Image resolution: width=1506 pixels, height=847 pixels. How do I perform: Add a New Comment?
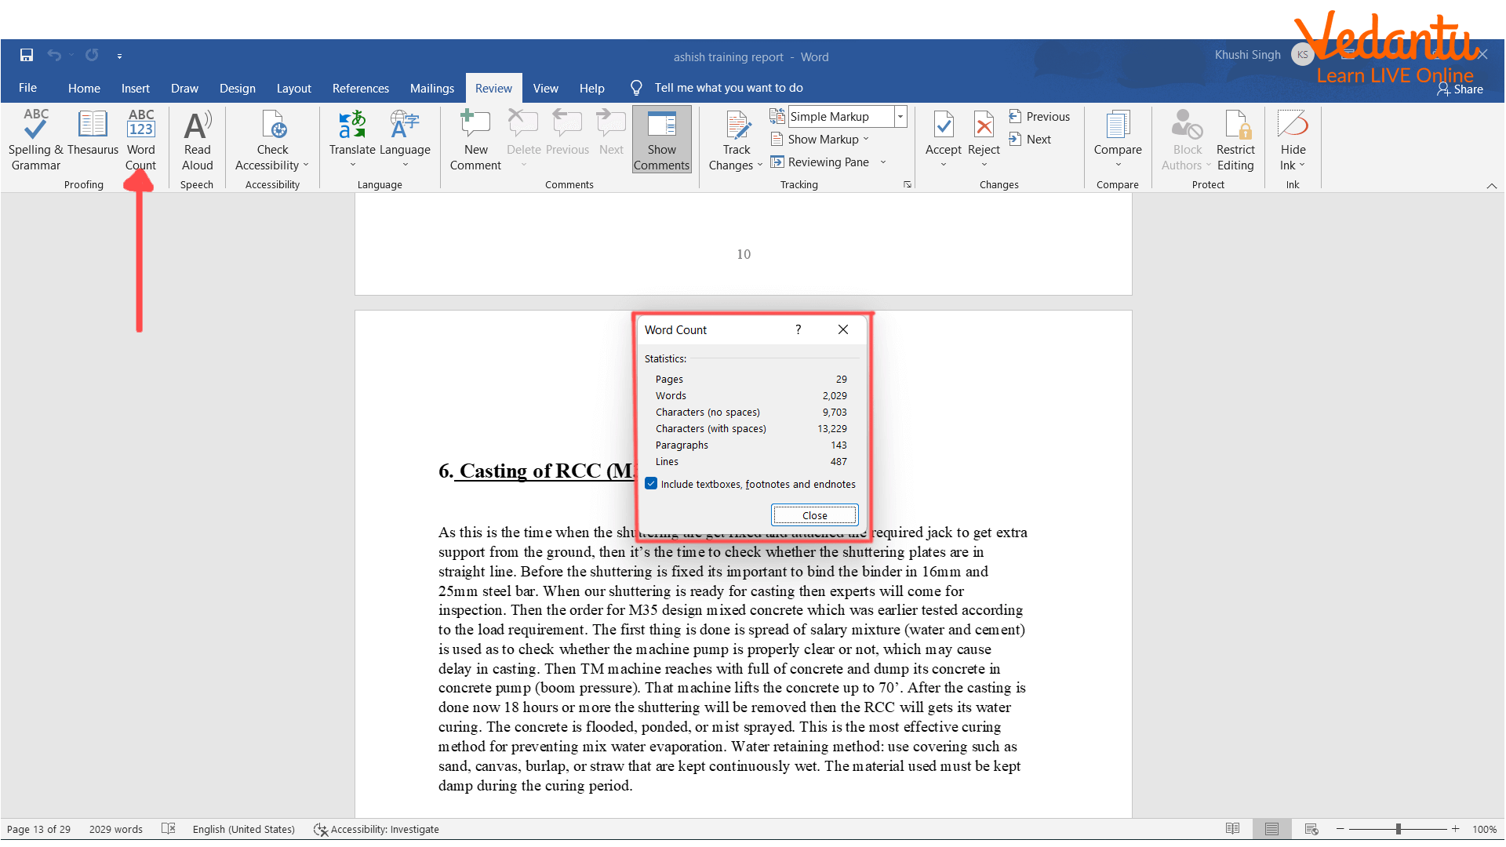pos(475,140)
